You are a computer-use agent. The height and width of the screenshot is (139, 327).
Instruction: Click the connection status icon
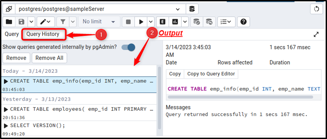click(x=9, y=9)
